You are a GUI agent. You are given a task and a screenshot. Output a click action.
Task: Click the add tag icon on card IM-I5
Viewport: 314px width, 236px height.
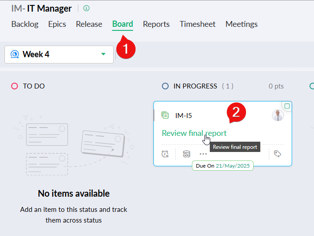pos(277,154)
